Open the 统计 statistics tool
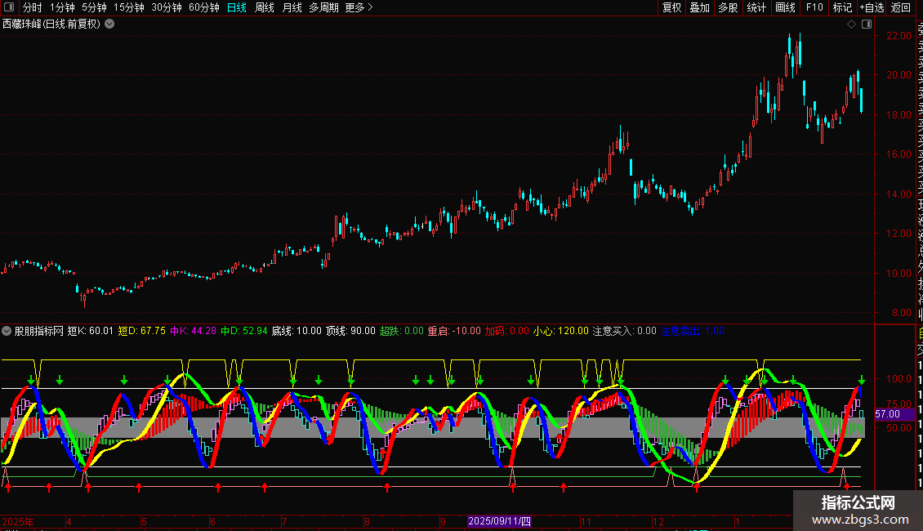 (756, 7)
